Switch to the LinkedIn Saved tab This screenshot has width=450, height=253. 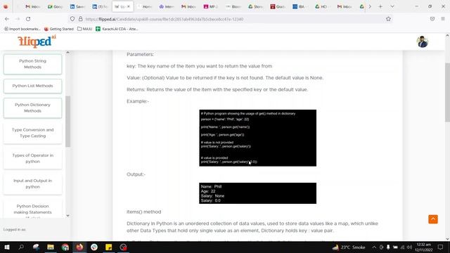(77, 6)
